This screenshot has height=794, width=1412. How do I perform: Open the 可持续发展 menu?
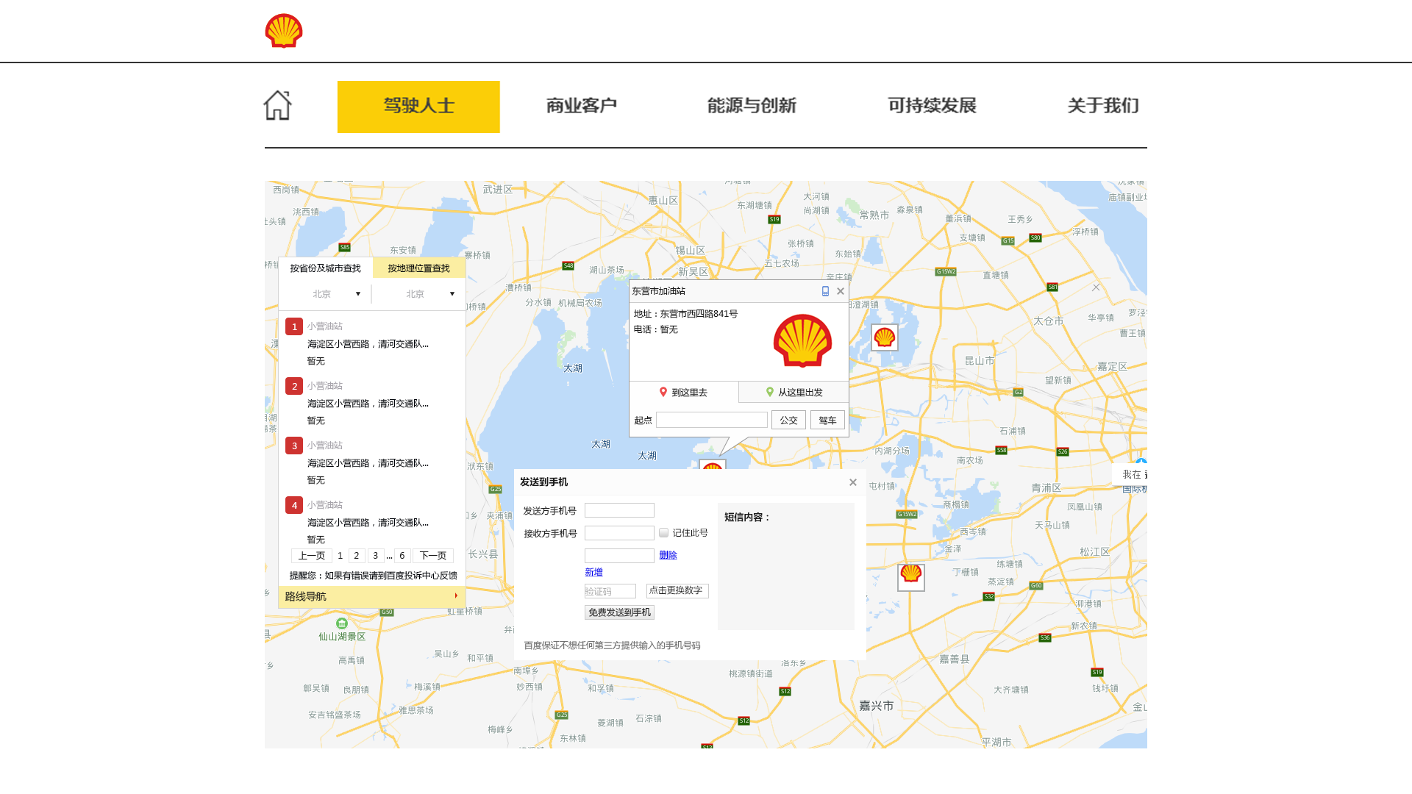(932, 106)
